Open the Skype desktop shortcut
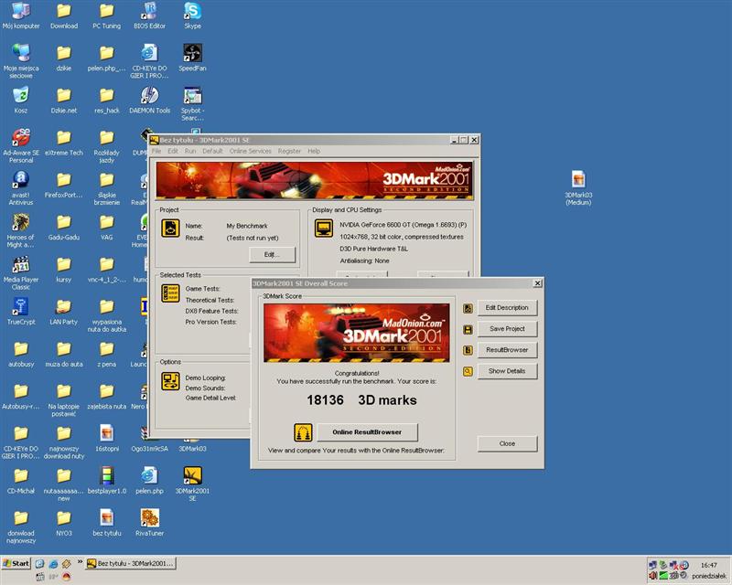 (192, 16)
